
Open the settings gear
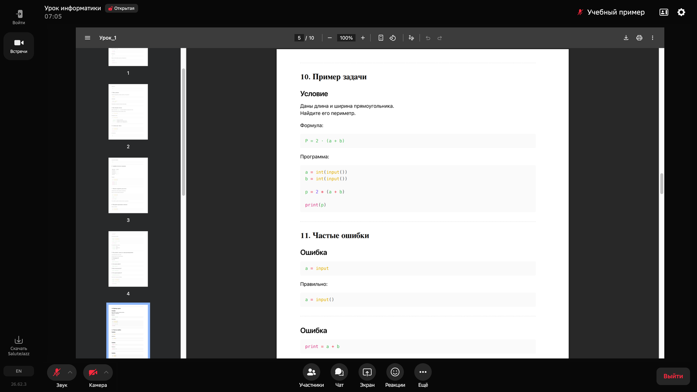[x=681, y=12]
